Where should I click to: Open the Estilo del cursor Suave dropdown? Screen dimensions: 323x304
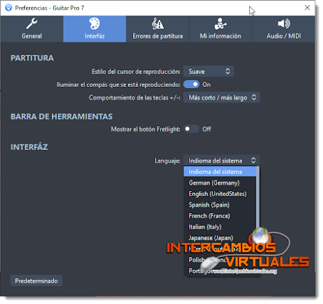pos(209,71)
